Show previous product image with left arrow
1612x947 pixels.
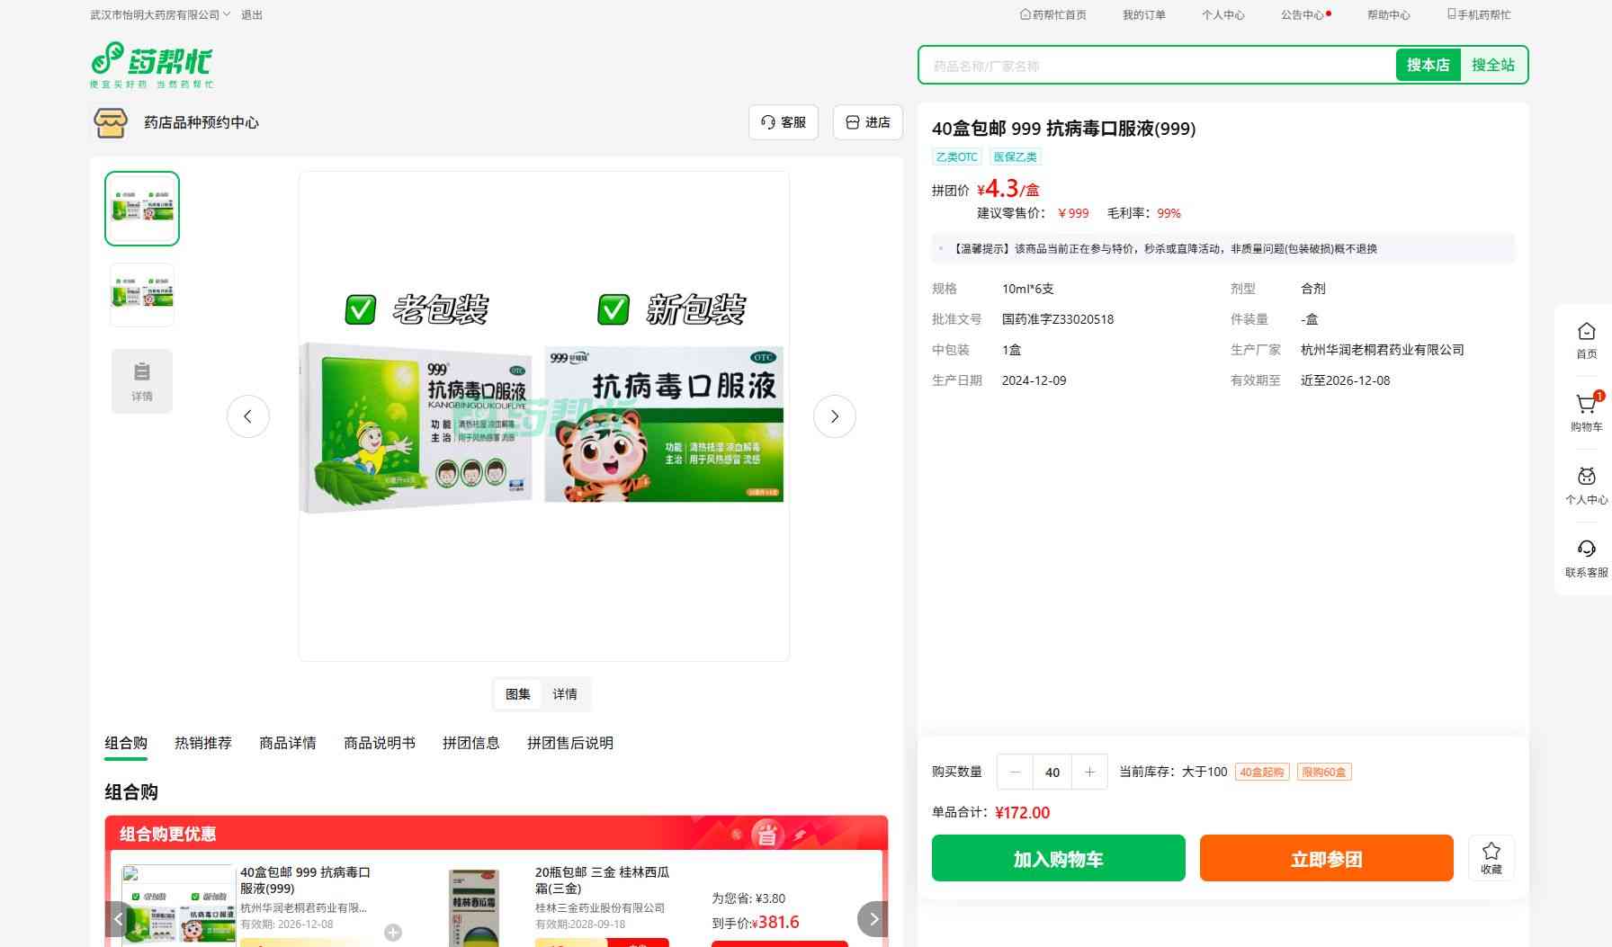(x=248, y=416)
